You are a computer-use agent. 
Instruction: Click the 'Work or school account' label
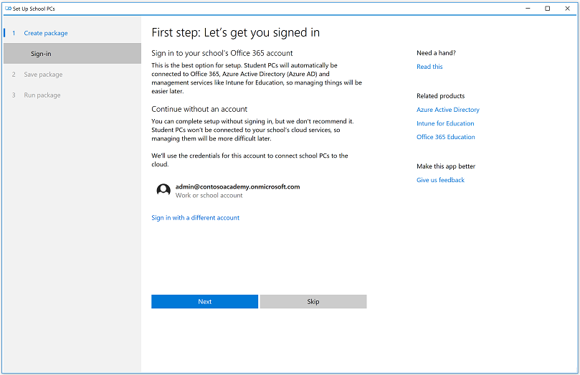point(209,196)
